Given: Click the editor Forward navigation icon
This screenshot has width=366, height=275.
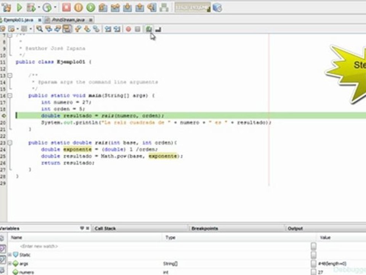Looking at the screenshot, I should (24, 29).
